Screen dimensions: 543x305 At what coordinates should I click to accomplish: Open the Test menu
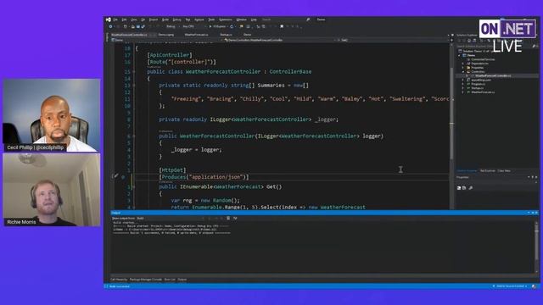click(188, 19)
